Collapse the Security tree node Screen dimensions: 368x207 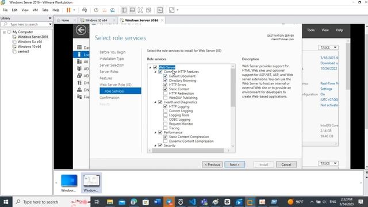(x=155, y=145)
